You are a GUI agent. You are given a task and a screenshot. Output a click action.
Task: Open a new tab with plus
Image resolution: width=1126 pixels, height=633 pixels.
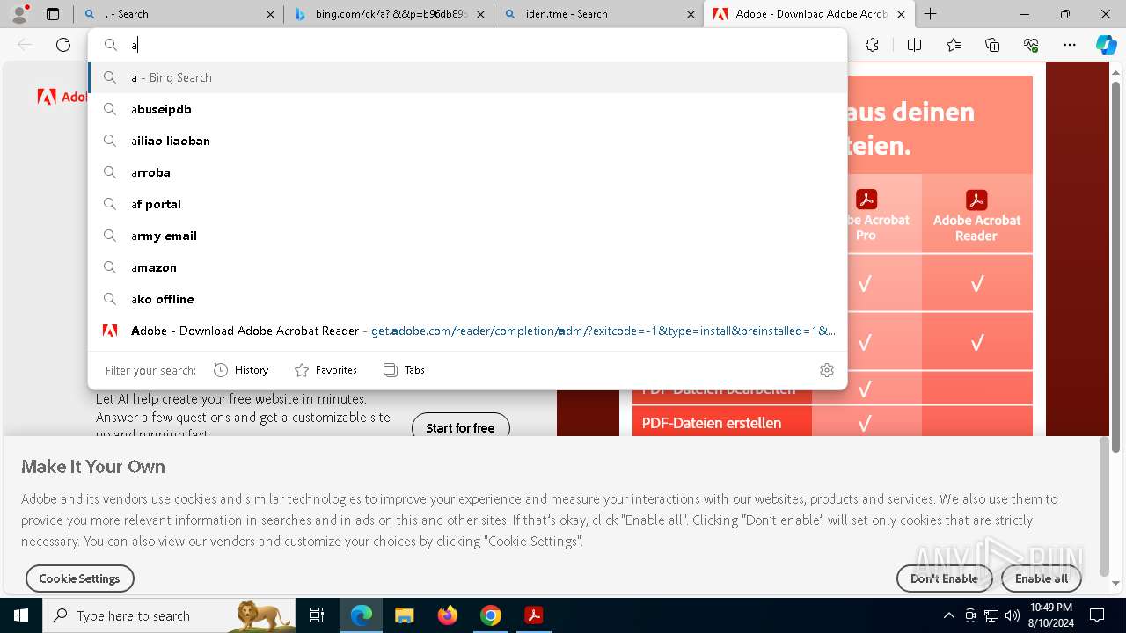pyautogui.click(x=930, y=14)
